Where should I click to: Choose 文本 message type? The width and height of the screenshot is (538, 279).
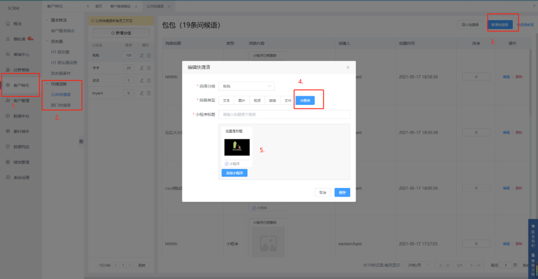[226, 100]
